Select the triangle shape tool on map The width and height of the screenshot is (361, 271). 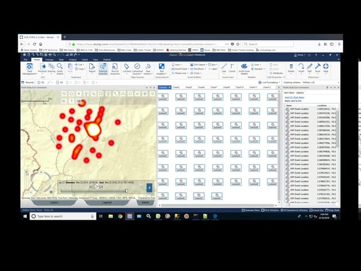[x=123, y=94]
